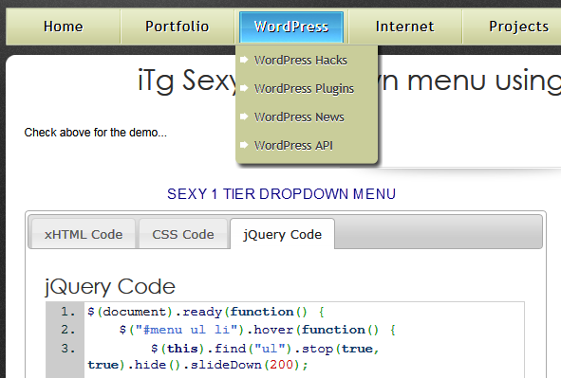The height and width of the screenshot is (378, 561).
Task: Open the Portfolio menu item
Action: (x=178, y=27)
